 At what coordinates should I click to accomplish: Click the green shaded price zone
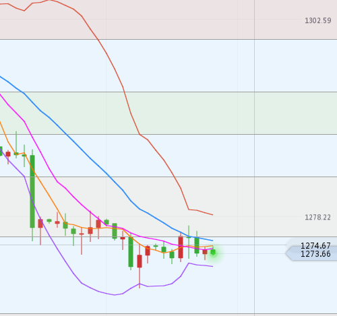click(x=168, y=113)
